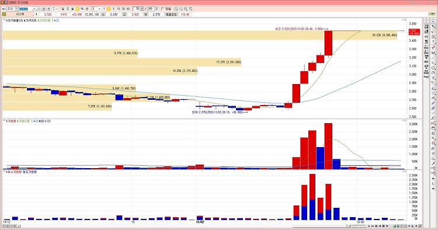Select the 년 yearly period button
Viewport: 438px width, 230px height.
(87, 9)
